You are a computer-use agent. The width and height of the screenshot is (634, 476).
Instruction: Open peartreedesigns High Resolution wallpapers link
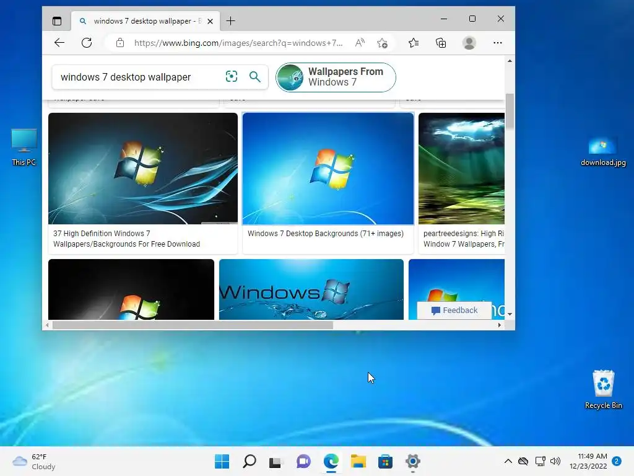[x=464, y=239]
